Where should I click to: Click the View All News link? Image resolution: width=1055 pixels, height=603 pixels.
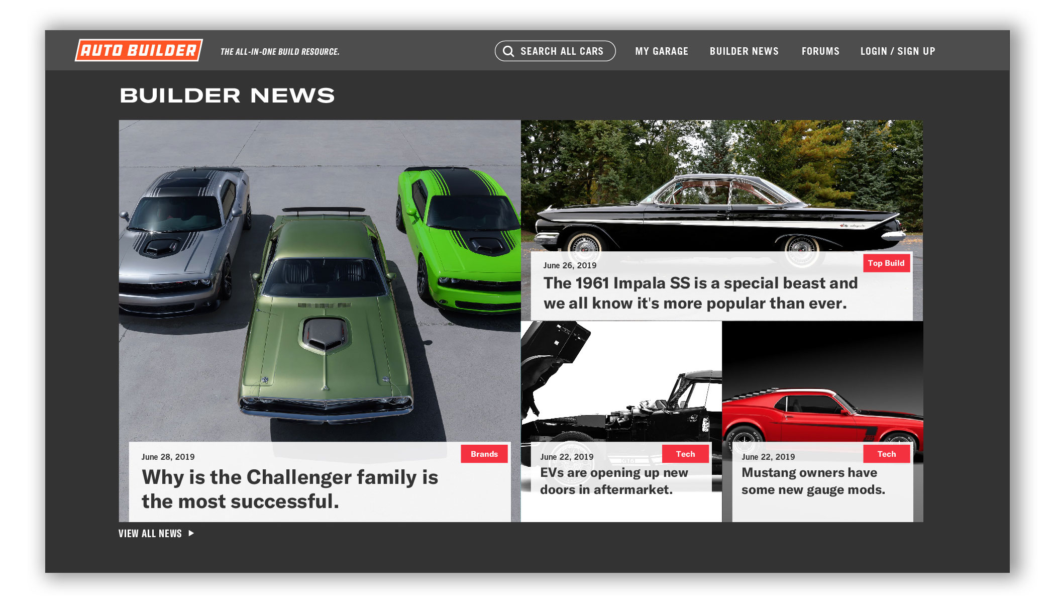click(150, 534)
